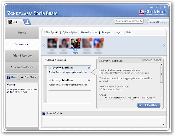Filter warnings by Cyberbullying
175x136 pixels.
click(69, 32)
